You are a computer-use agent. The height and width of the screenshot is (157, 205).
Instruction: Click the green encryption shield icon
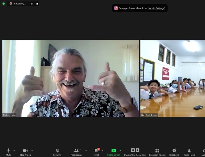point(4,4)
